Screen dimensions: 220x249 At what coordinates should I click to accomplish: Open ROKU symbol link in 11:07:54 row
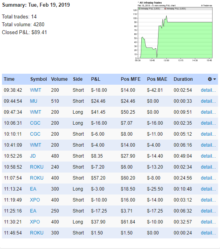click(x=37, y=178)
